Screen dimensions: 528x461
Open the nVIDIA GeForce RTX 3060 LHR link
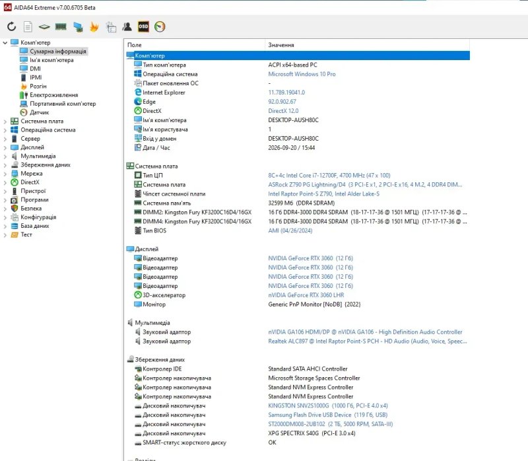click(306, 295)
